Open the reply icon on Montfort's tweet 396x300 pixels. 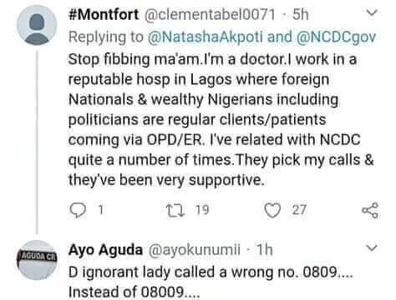pos(78,210)
